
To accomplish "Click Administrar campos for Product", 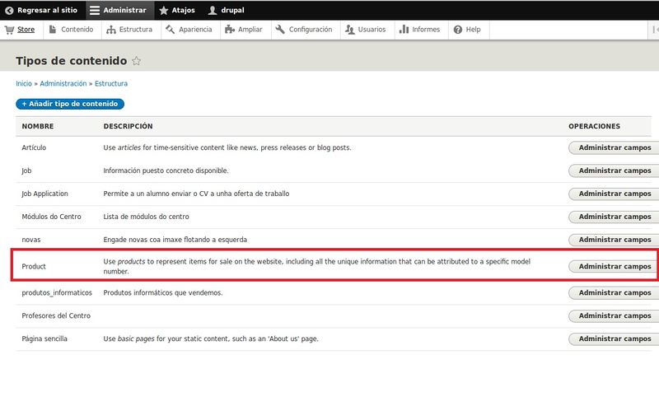I will 615,266.
